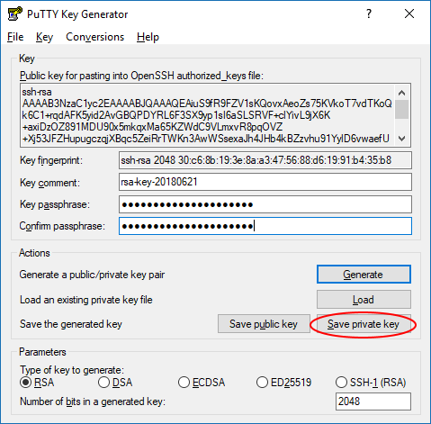Open the File menu

pyautogui.click(x=15, y=37)
